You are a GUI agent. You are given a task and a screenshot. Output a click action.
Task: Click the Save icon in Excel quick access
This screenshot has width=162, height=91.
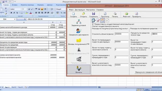coord(3,2)
